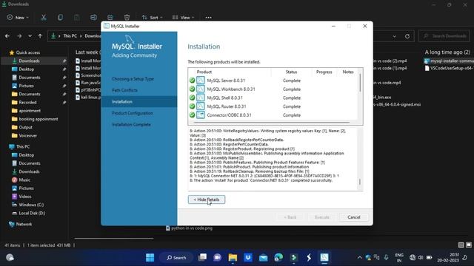
Task: Open Windows Start menu
Action: coord(150,258)
